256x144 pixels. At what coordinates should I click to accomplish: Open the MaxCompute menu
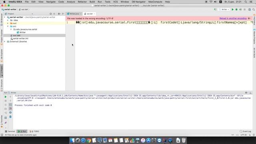(155, 2)
